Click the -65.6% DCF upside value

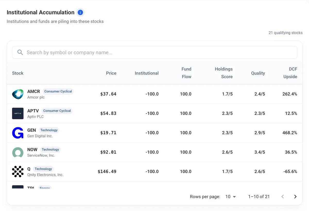click(290, 171)
